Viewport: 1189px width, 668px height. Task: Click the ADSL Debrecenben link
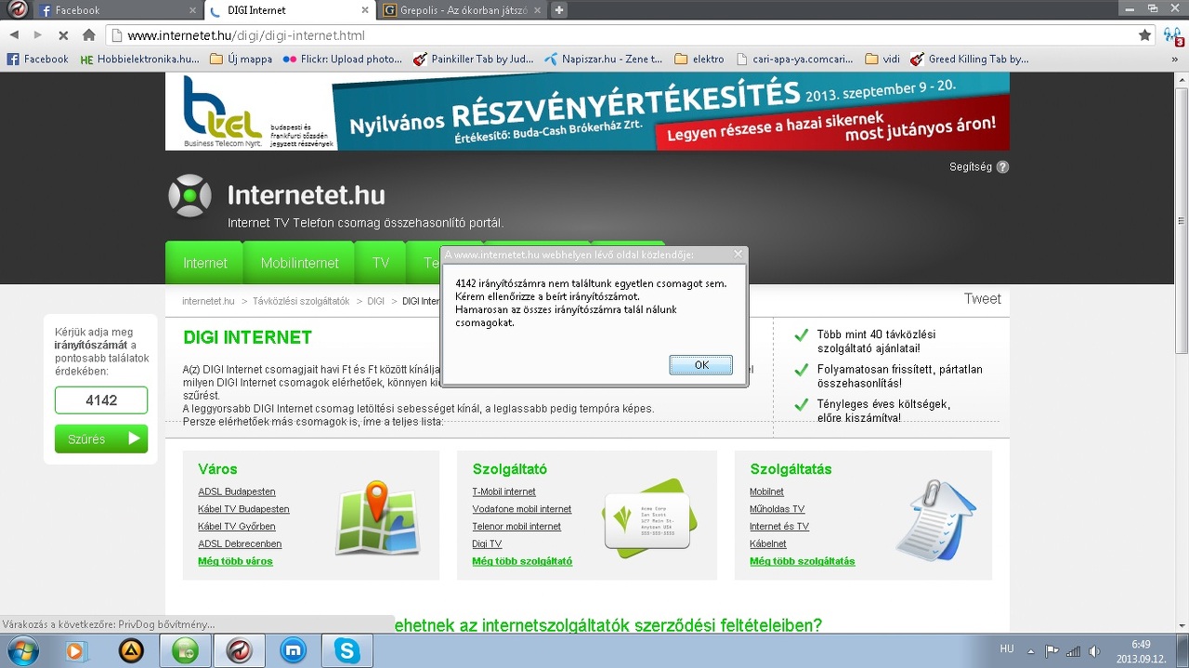240,544
